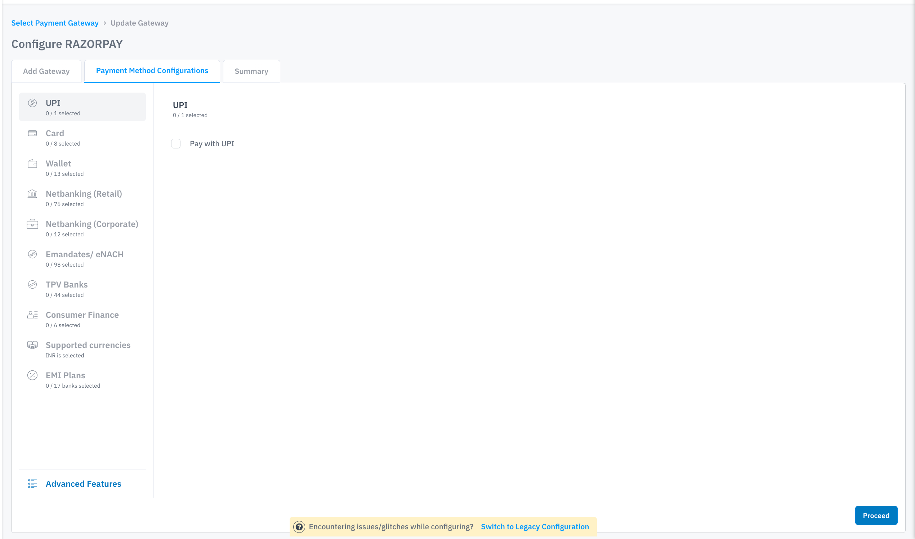Click the Supported currencies coins icon
Viewport: 915px width, 539px height.
click(32, 345)
